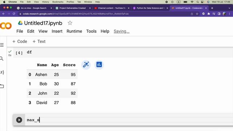Focus the browser address bar
Viewport: 233px width, 131px height.
(104, 14)
